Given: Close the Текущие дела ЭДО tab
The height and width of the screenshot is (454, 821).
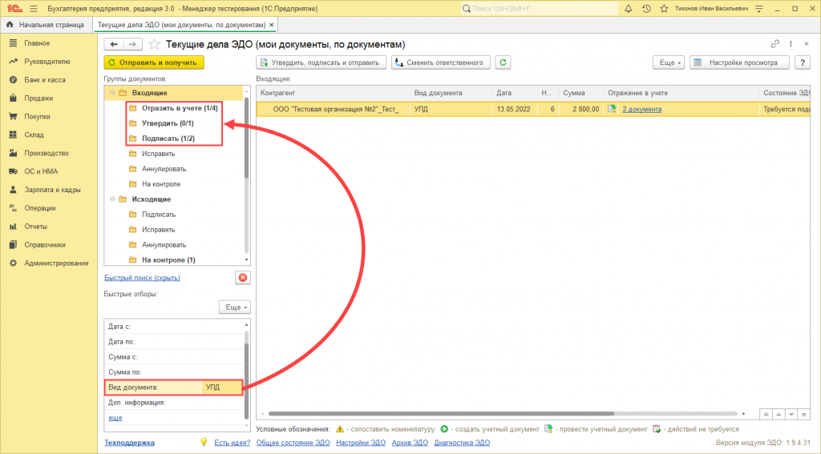Looking at the screenshot, I should [271, 25].
